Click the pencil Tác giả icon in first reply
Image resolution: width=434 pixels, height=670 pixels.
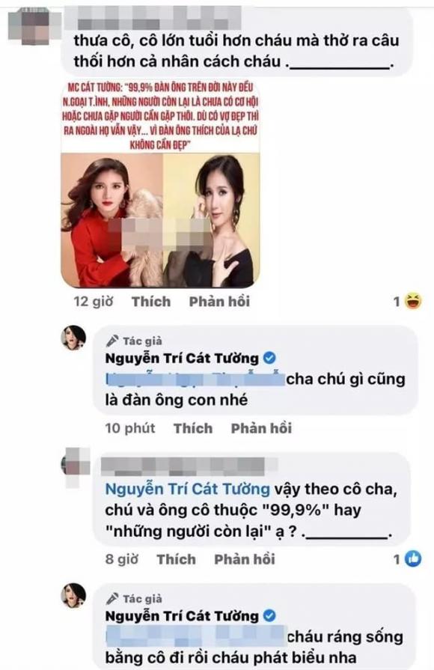coord(112,341)
